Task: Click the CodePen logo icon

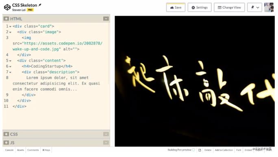Action: 7,7
